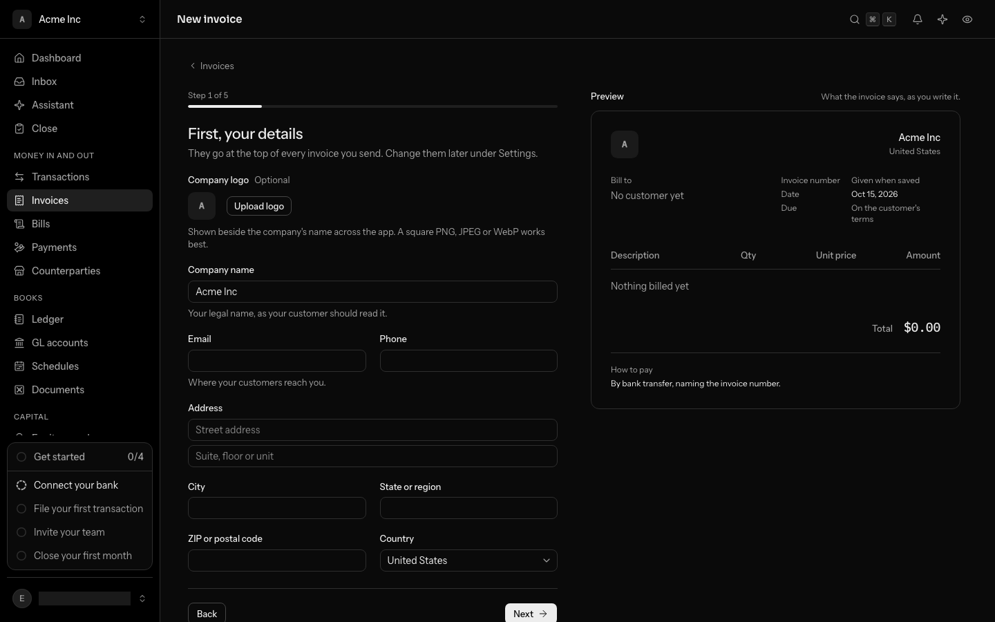Check Invite your team item
995x622 pixels.
coord(79,532)
